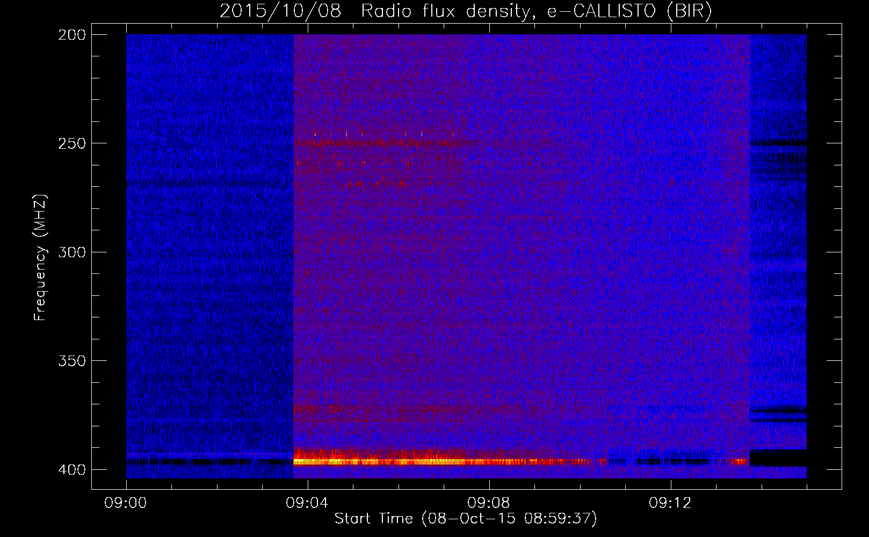Click the 09:04 time tick label
The image size is (869, 537).
[307, 503]
